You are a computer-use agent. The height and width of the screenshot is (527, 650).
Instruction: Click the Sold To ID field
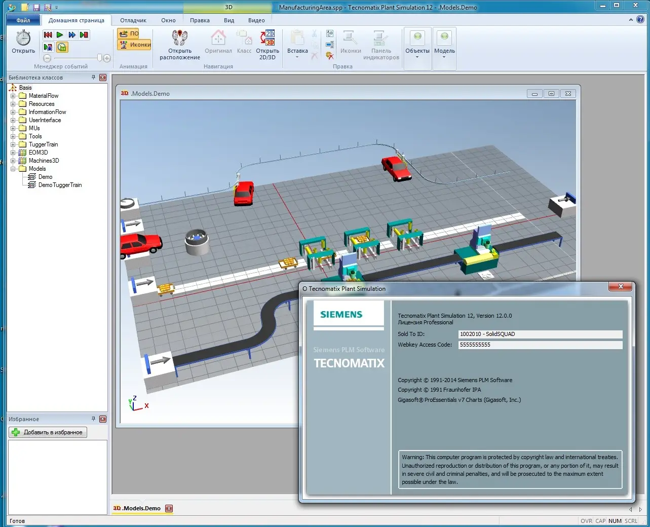(x=540, y=334)
